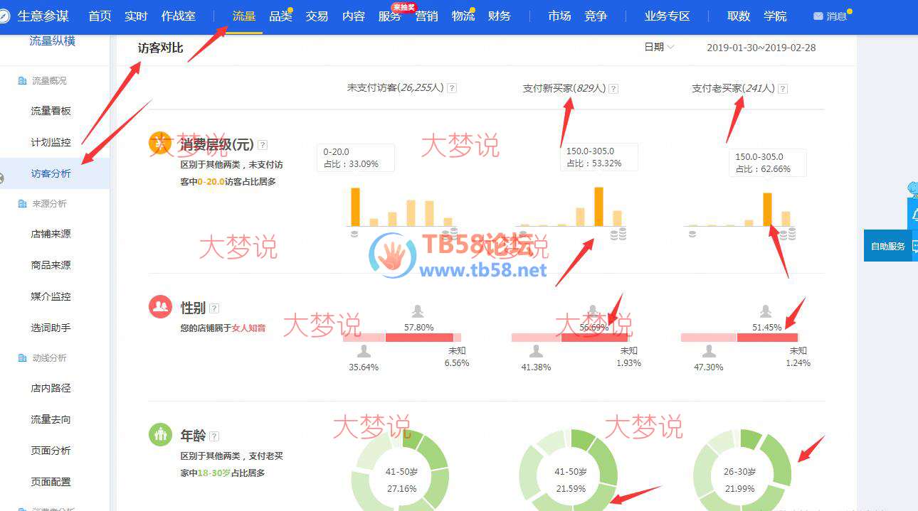Click the 生意参谋 logo icon
Screen dimensions: 918x511
point(3,16)
